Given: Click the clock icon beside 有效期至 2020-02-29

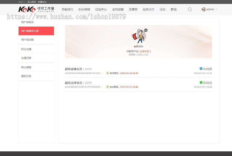Looking at the screenshot, I should [x=108, y=73].
